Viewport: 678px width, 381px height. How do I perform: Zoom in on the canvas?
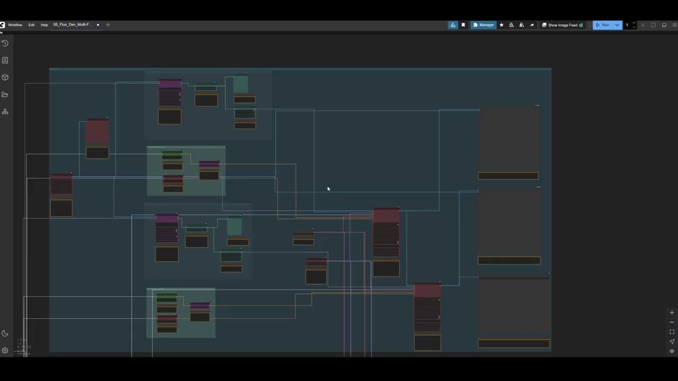point(672,313)
